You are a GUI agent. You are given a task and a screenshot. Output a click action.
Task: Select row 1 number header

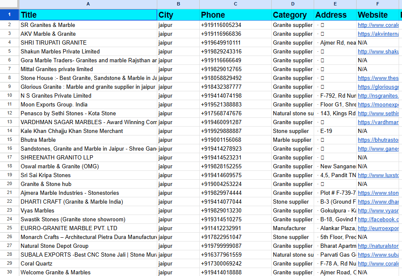[x=10, y=15]
